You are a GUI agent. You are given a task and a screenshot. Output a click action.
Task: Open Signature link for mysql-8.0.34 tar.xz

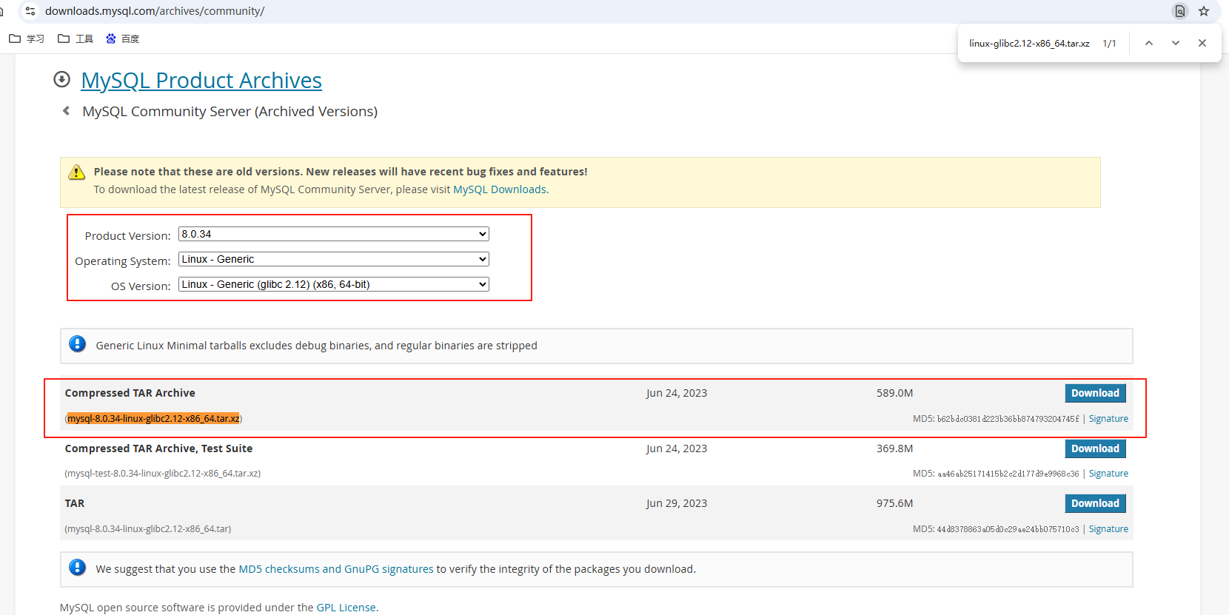(1108, 419)
